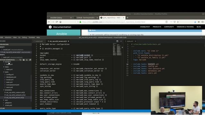Open the Selection menu
Viewport: 205px width, 115px height.
[8, 37]
